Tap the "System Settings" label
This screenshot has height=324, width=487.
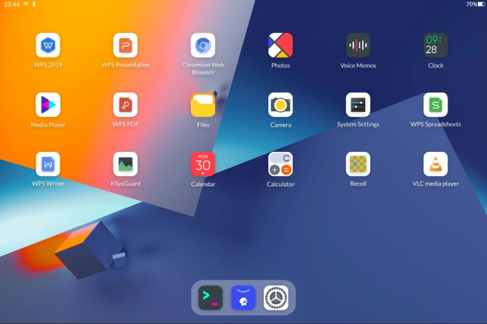click(x=358, y=124)
